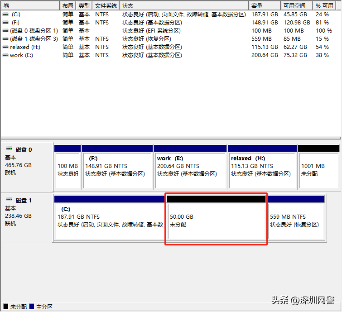
Task: Select the (F:) 148.91 GB partition block
Action: tap(117, 167)
